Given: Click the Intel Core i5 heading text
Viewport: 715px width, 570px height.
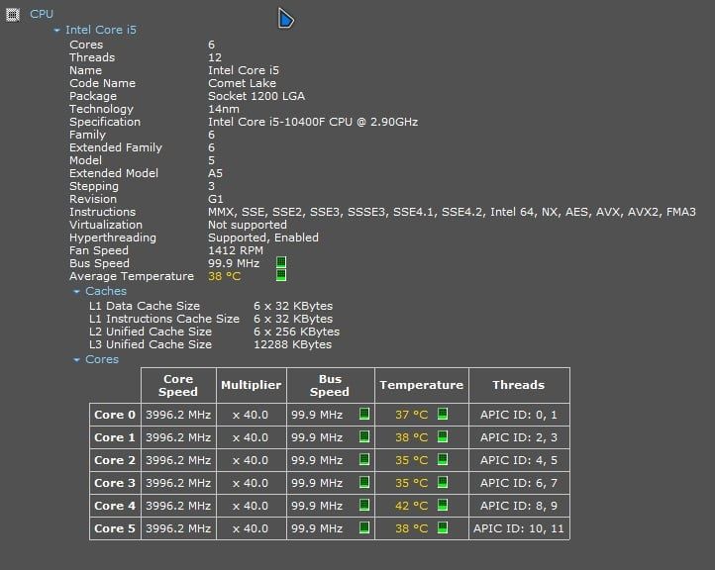Looking at the screenshot, I should tap(101, 30).
